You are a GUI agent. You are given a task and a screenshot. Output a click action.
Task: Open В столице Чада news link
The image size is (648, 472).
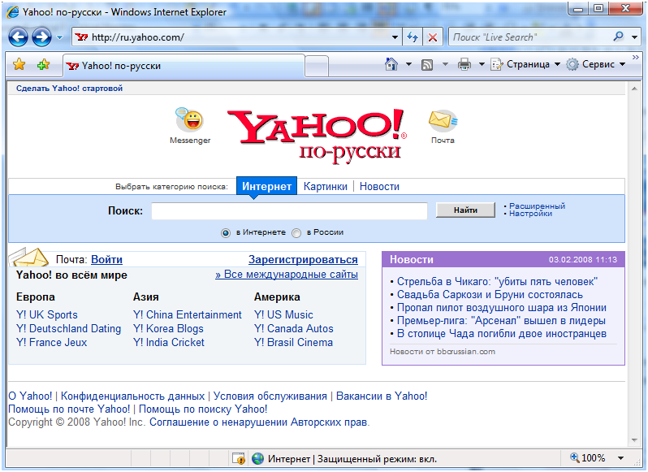tap(502, 334)
